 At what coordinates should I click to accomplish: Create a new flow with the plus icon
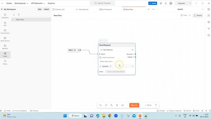click(x=14, y=15)
